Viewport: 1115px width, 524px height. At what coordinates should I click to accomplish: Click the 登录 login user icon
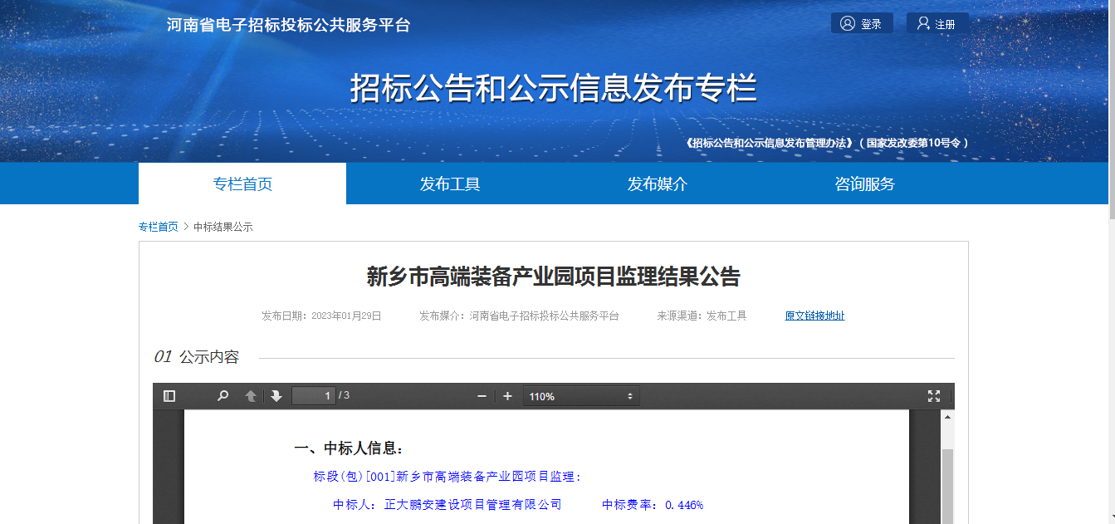pyautogui.click(x=848, y=23)
